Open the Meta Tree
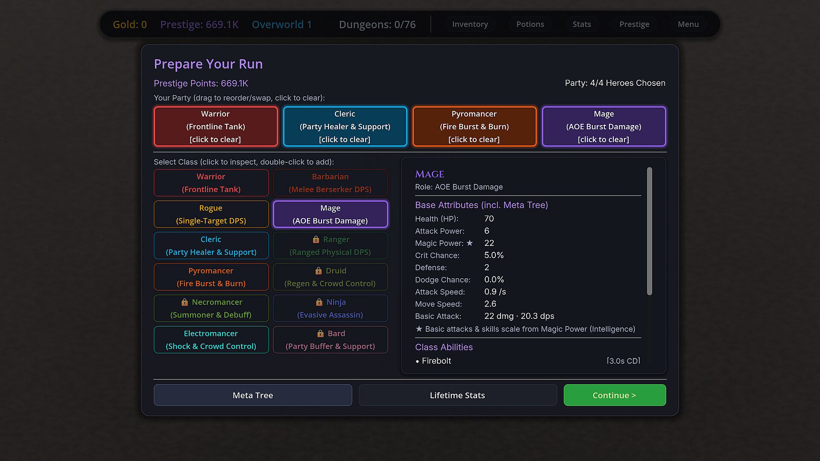 point(253,395)
